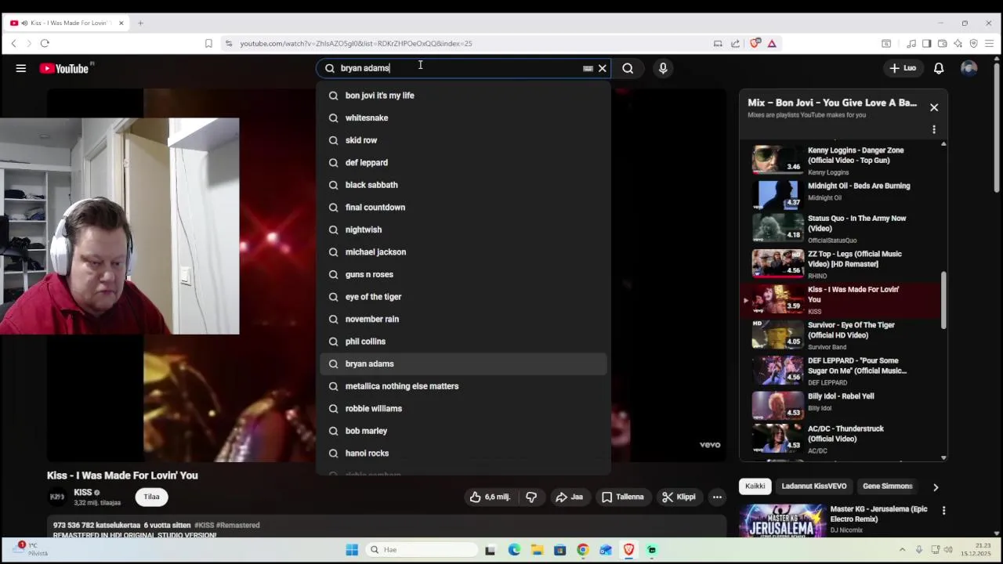Choose the guns n roses suggestion

463,274
